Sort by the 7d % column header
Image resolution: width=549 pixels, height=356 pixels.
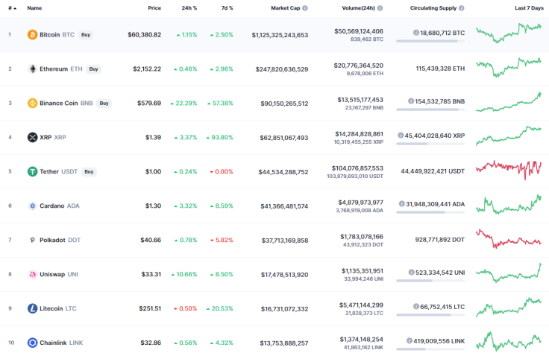tap(227, 8)
